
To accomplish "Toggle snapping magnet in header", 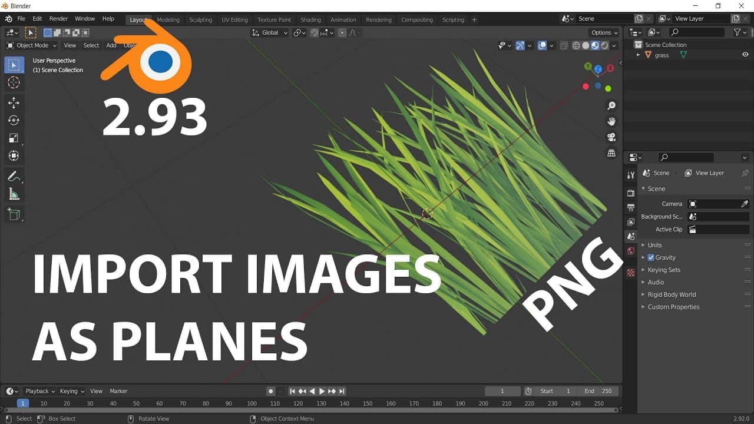I will click(315, 32).
